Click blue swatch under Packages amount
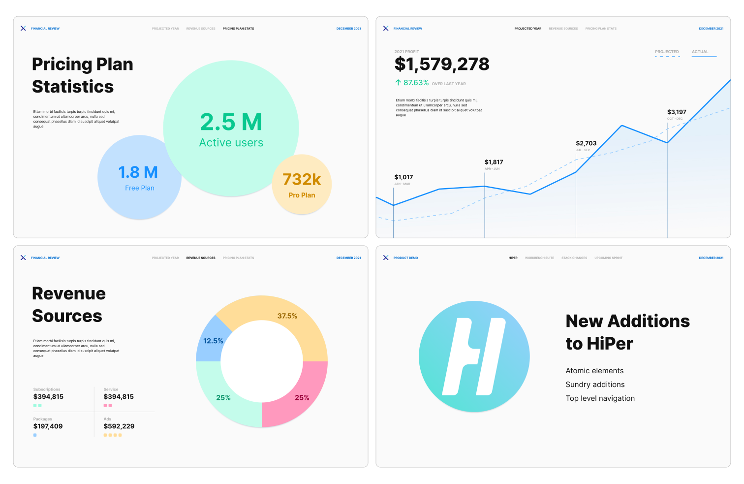The height and width of the screenshot is (484, 744). pos(35,435)
